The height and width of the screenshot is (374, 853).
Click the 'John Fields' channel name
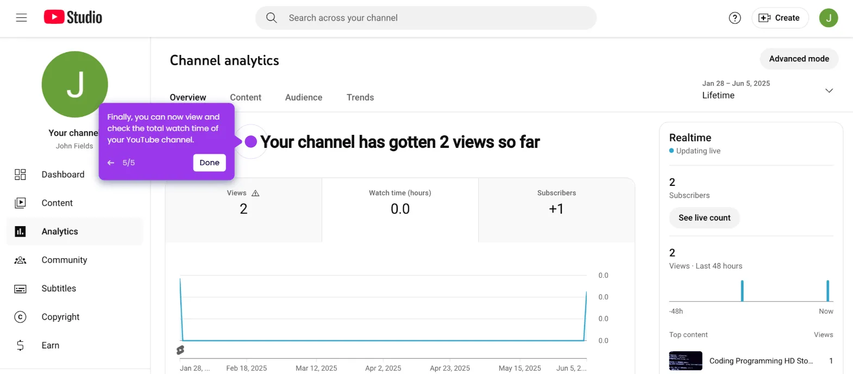click(x=74, y=146)
